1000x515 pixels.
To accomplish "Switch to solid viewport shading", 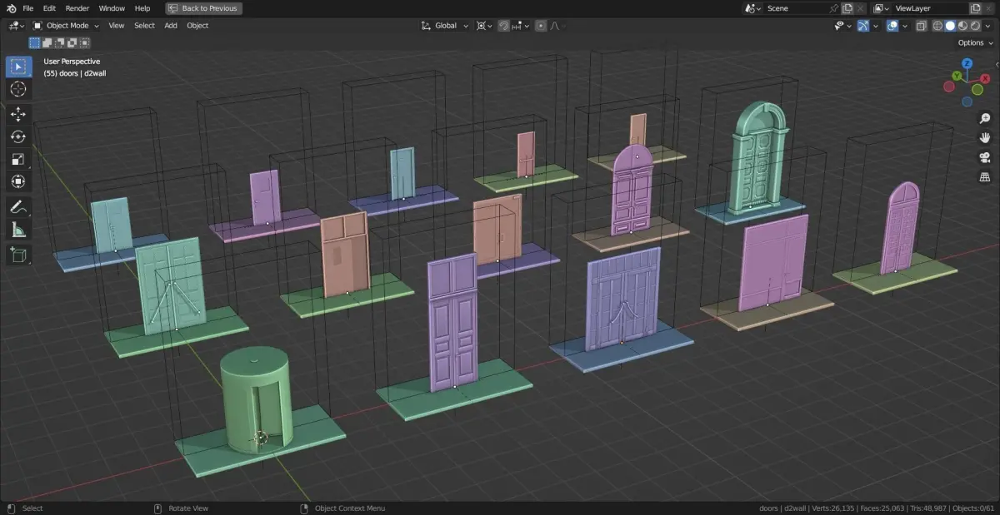I will [950, 26].
